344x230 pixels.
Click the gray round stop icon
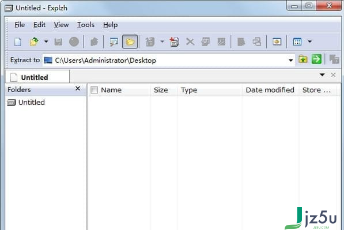point(74,42)
